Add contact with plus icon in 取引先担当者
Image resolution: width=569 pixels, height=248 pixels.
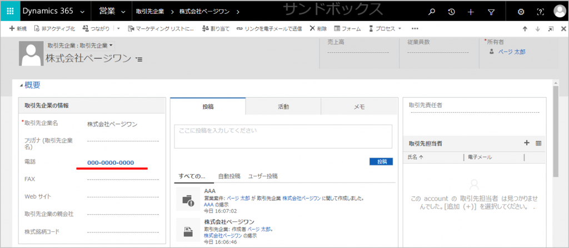[526, 143]
